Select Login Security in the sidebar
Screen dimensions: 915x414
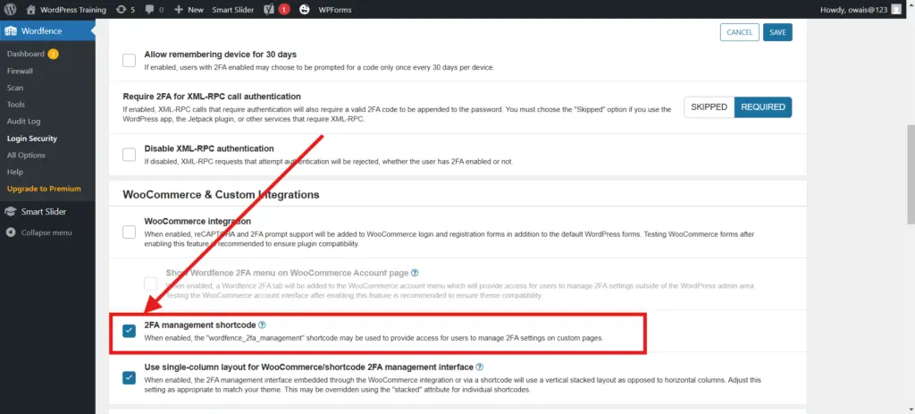tap(32, 139)
